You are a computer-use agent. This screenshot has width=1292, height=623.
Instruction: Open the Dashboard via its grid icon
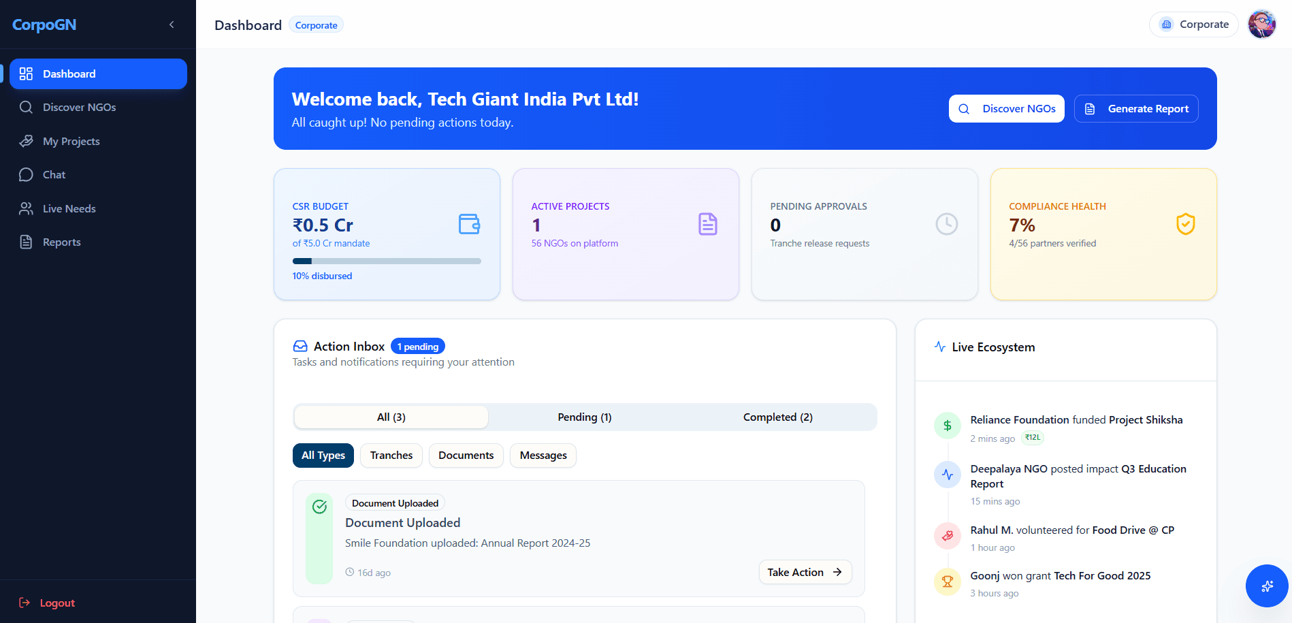tap(26, 74)
